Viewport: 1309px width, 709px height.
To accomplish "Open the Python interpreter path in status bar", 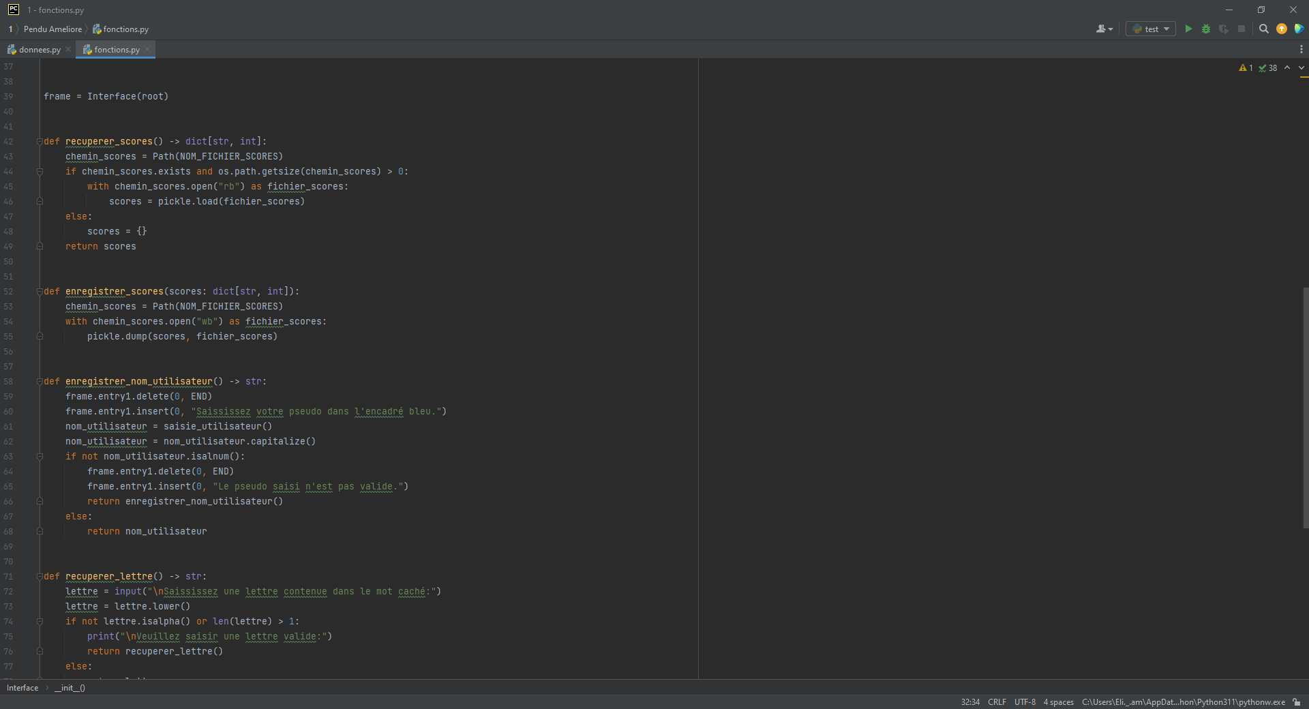I will tap(1183, 702).
